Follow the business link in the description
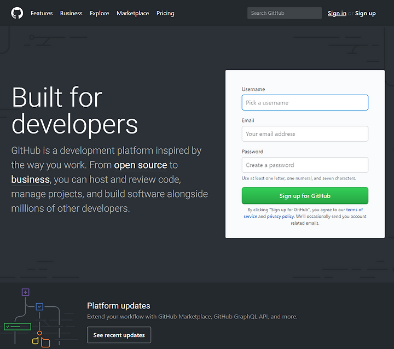Viewport: 394px width, 349px height. [31, 179]
